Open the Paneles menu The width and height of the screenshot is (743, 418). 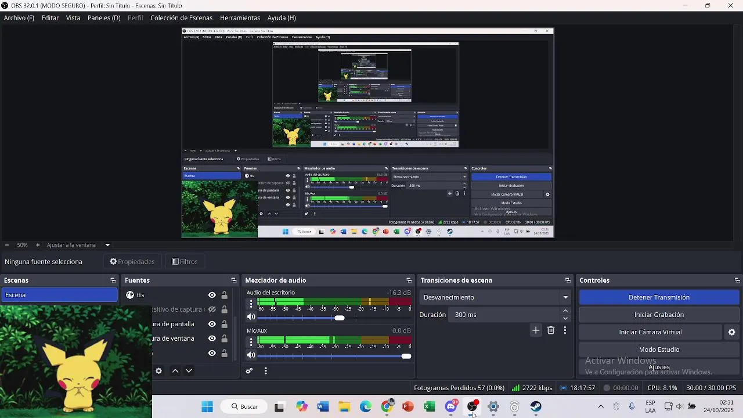[104, 18]
